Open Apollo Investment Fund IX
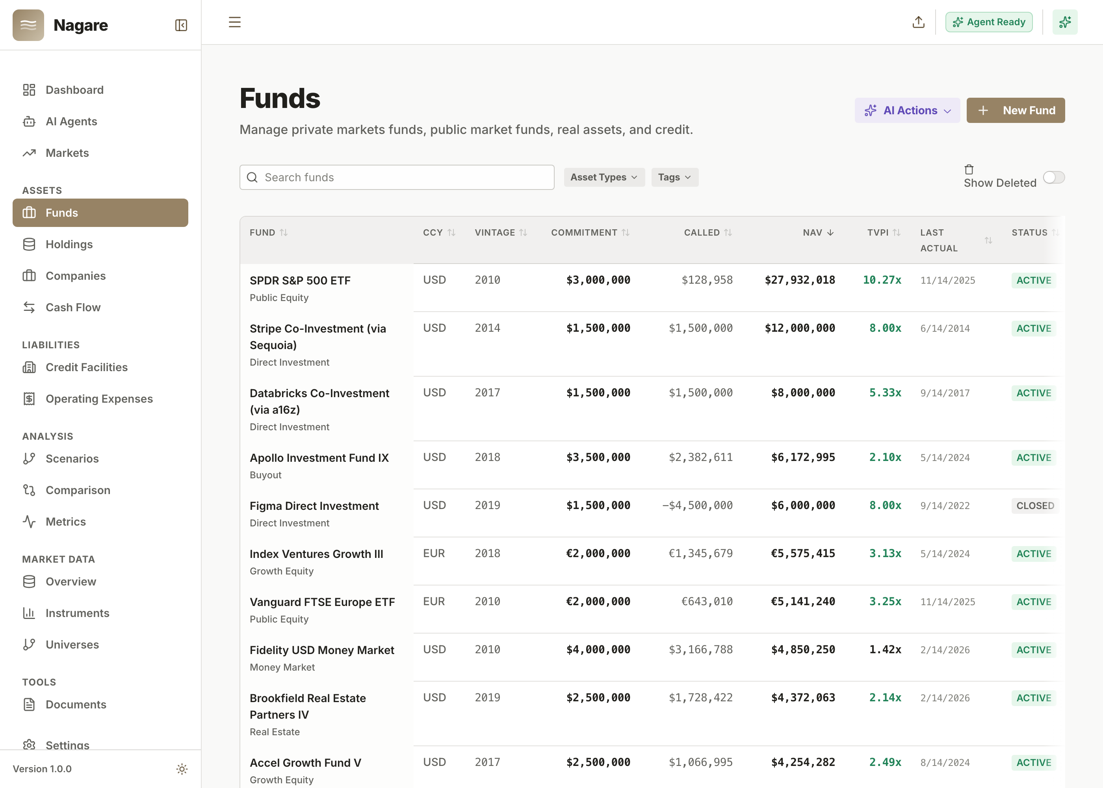The width and height of the screenshot is (1103, 788). point(319,457)
